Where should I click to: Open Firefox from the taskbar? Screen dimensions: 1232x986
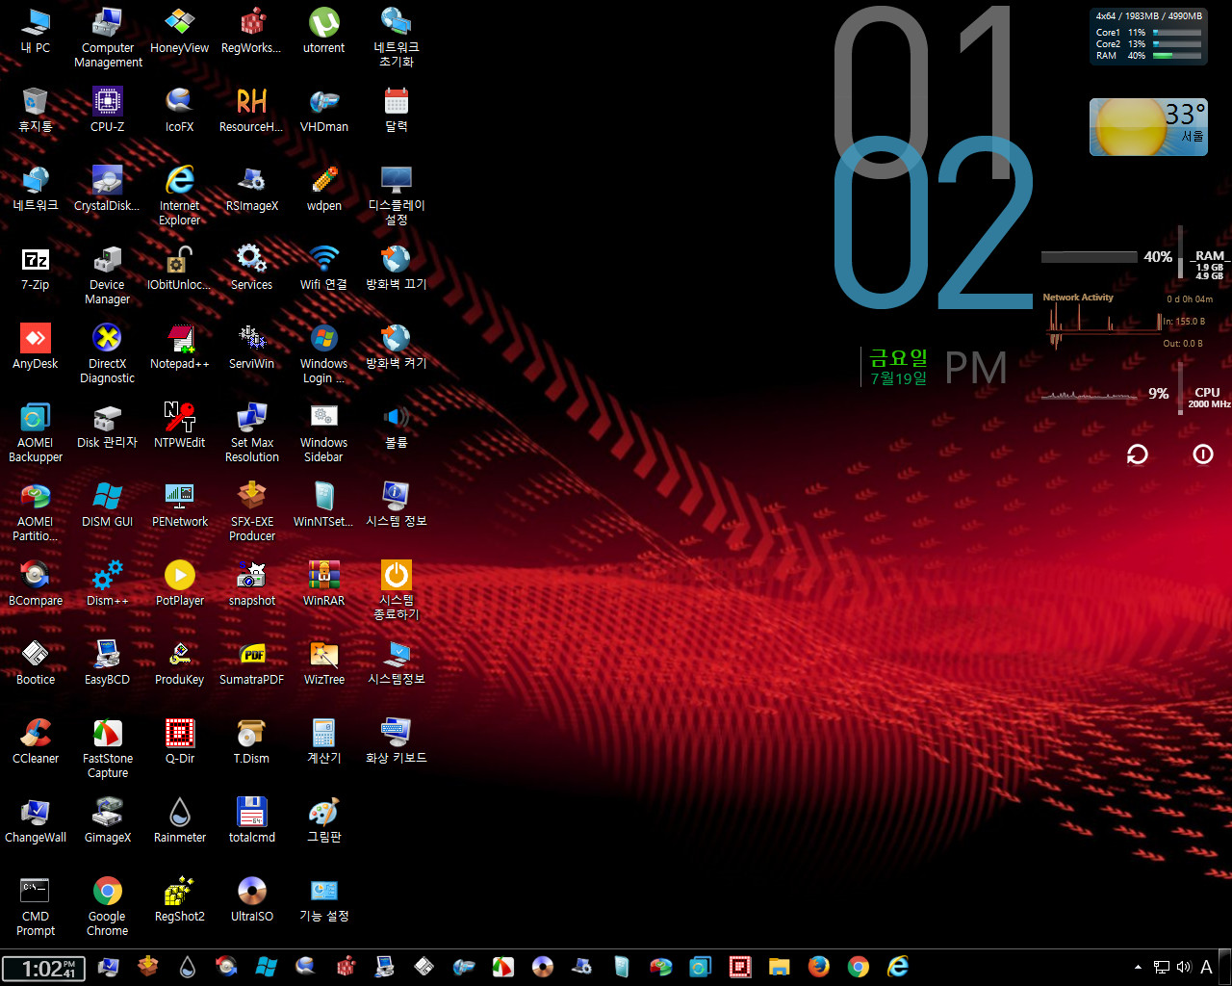point(819,967)
